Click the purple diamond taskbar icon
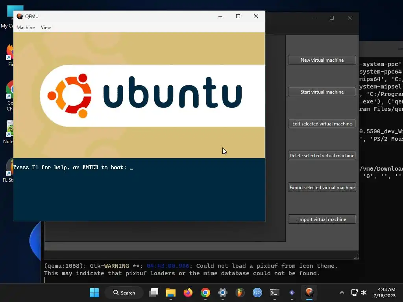The width and height of the screenshot is (403, 302). [x=292, y=293]
